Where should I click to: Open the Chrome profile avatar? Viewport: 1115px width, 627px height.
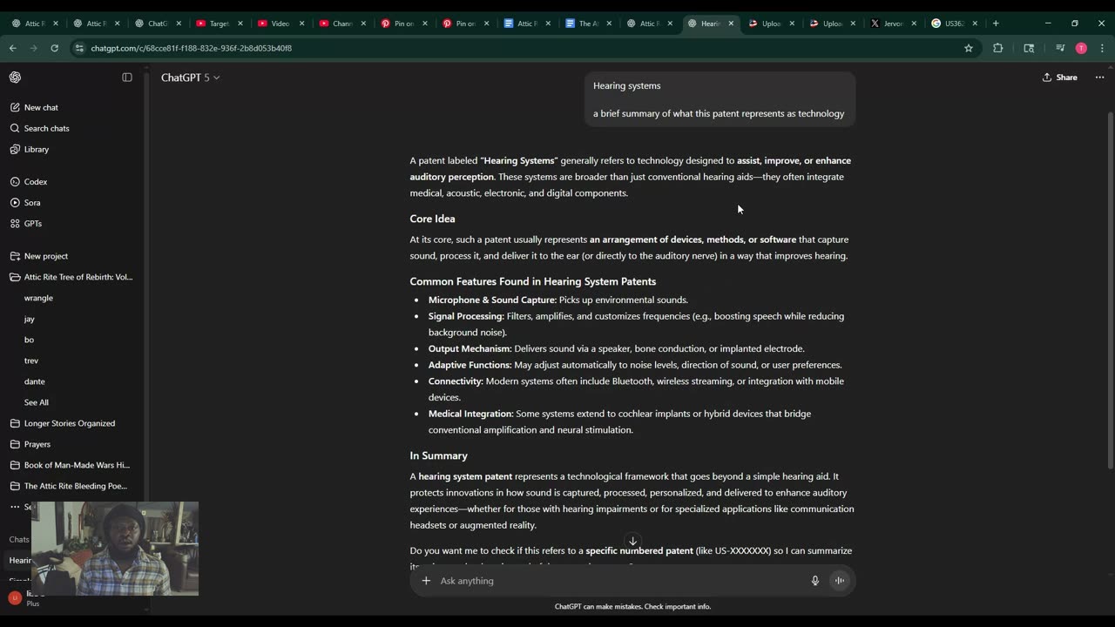pos(1081,48)
